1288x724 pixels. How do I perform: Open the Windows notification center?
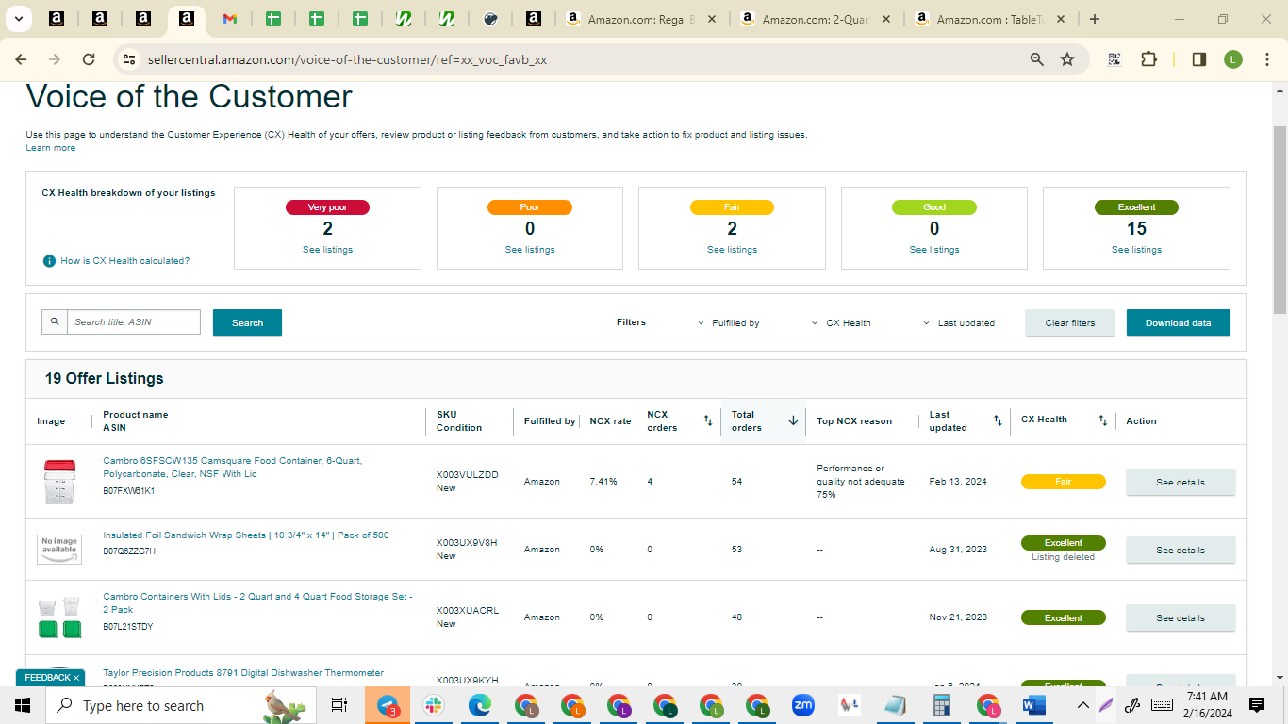(1257, 705)
